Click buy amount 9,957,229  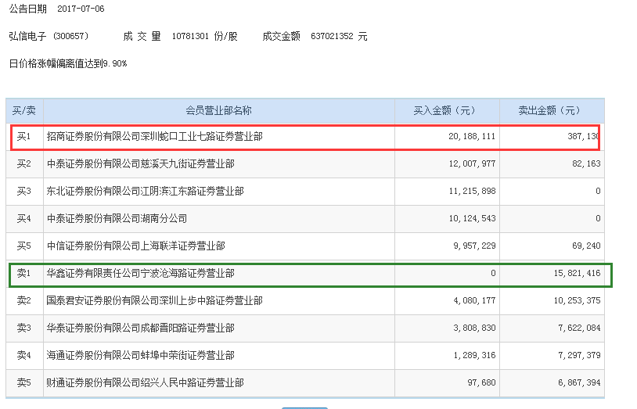pos(474,246)
